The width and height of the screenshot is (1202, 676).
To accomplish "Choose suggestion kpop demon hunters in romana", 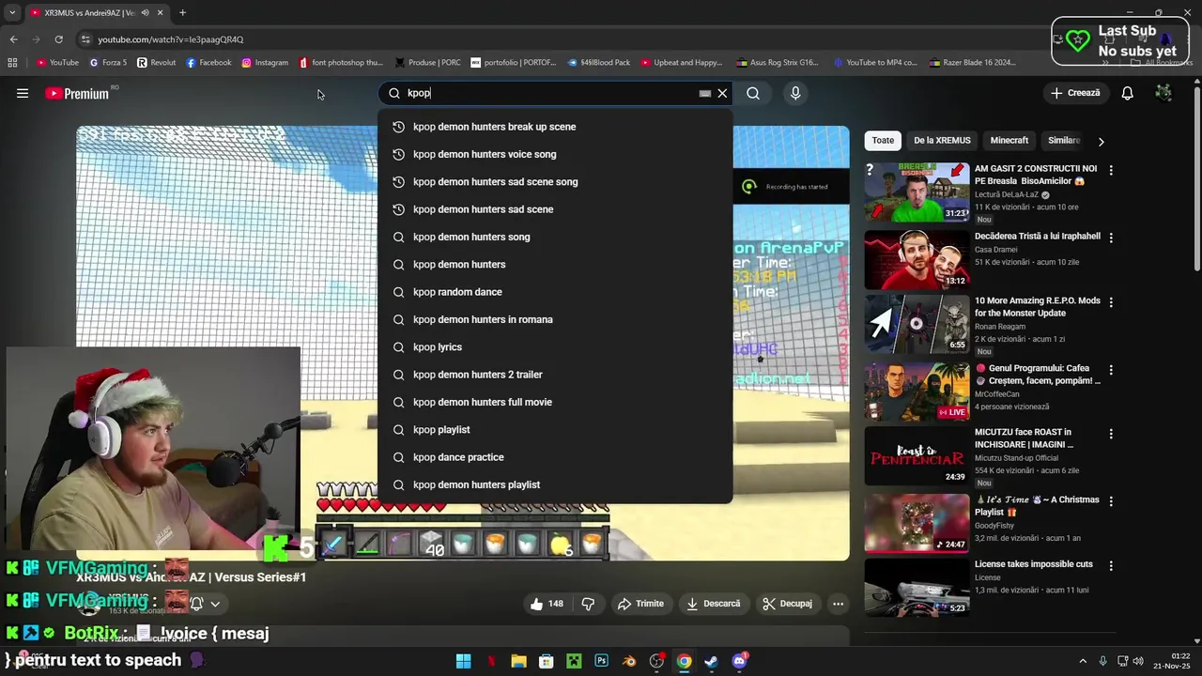I will click(x=555, y=319).
